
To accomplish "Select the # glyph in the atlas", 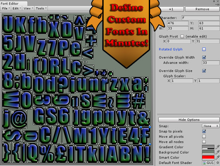I will pyautogui.click(x=139, y=101).
